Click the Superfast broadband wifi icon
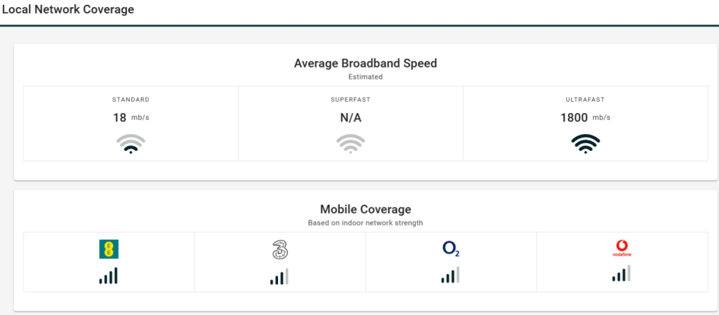Image resolution: width=719 pixels, height=315 pixels. point(350,144)
